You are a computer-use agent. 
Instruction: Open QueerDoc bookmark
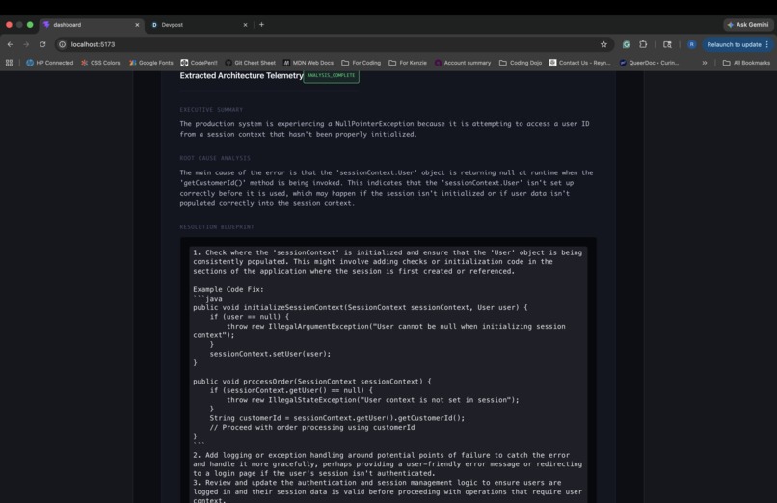(x=649, y=63)
